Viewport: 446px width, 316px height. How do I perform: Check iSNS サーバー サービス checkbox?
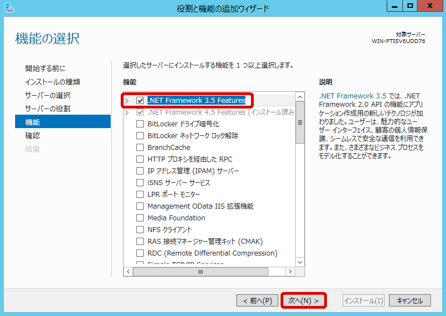pos(140,182)
